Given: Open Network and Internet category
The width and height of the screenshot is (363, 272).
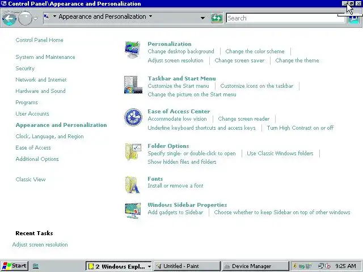Looking at the screenshot, I should click(41, 79).
